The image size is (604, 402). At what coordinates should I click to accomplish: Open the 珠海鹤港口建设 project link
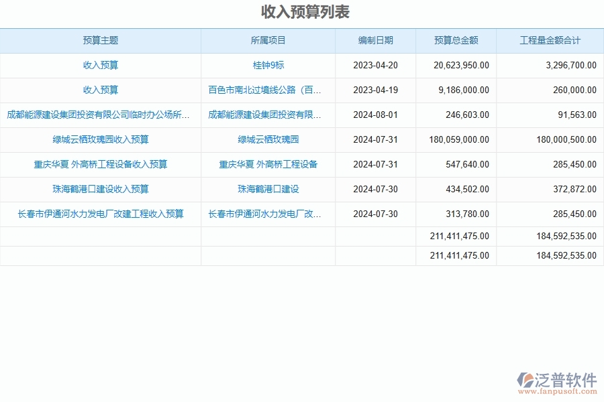(x=268, y=189)
